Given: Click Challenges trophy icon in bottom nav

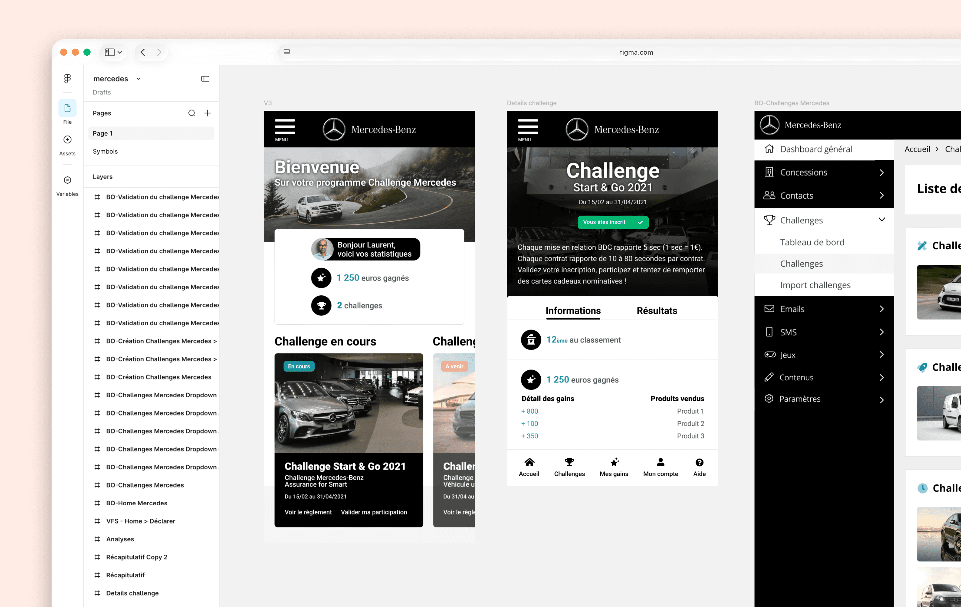Looking at the screenshot, I should (570, 462).
